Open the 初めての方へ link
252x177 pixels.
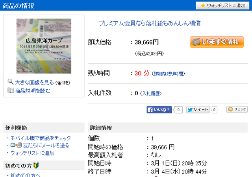pos(25,175)
